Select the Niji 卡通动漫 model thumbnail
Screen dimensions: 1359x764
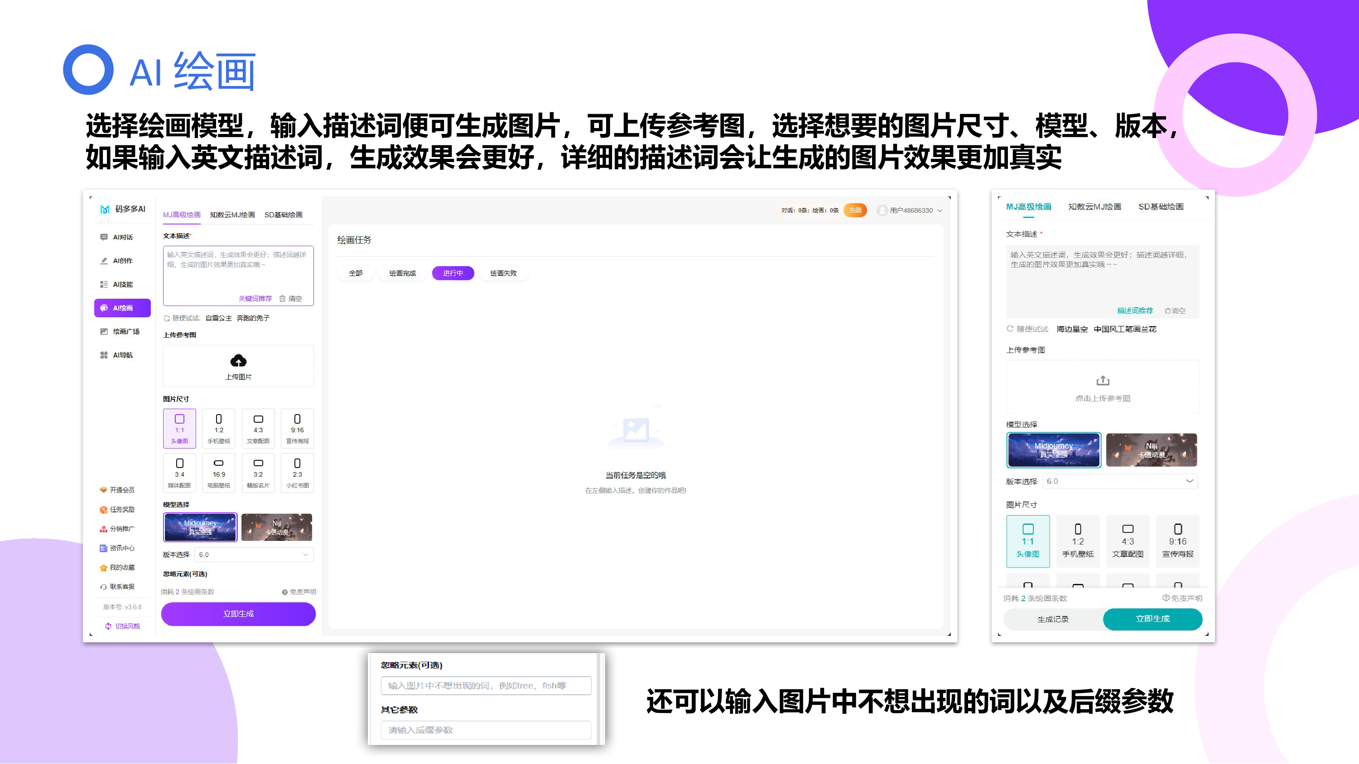tap(277, 527)
